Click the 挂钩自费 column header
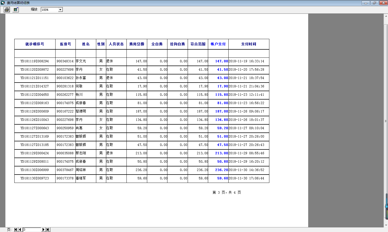 click(x=177, y=44)
